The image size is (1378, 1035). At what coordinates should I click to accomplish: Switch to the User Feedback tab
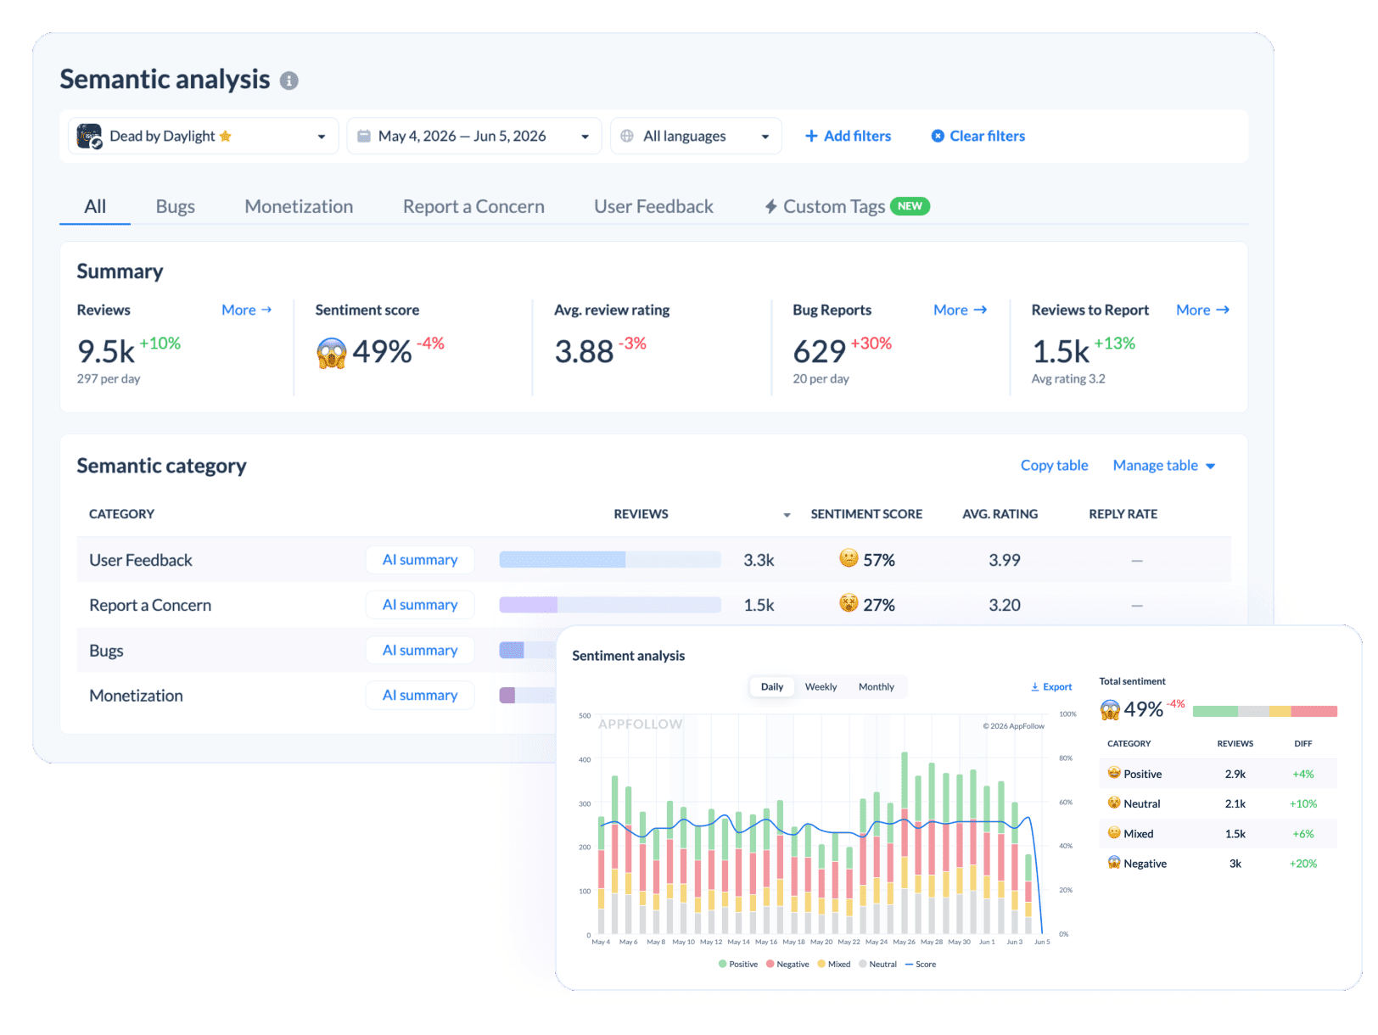(x=653, y=206)
